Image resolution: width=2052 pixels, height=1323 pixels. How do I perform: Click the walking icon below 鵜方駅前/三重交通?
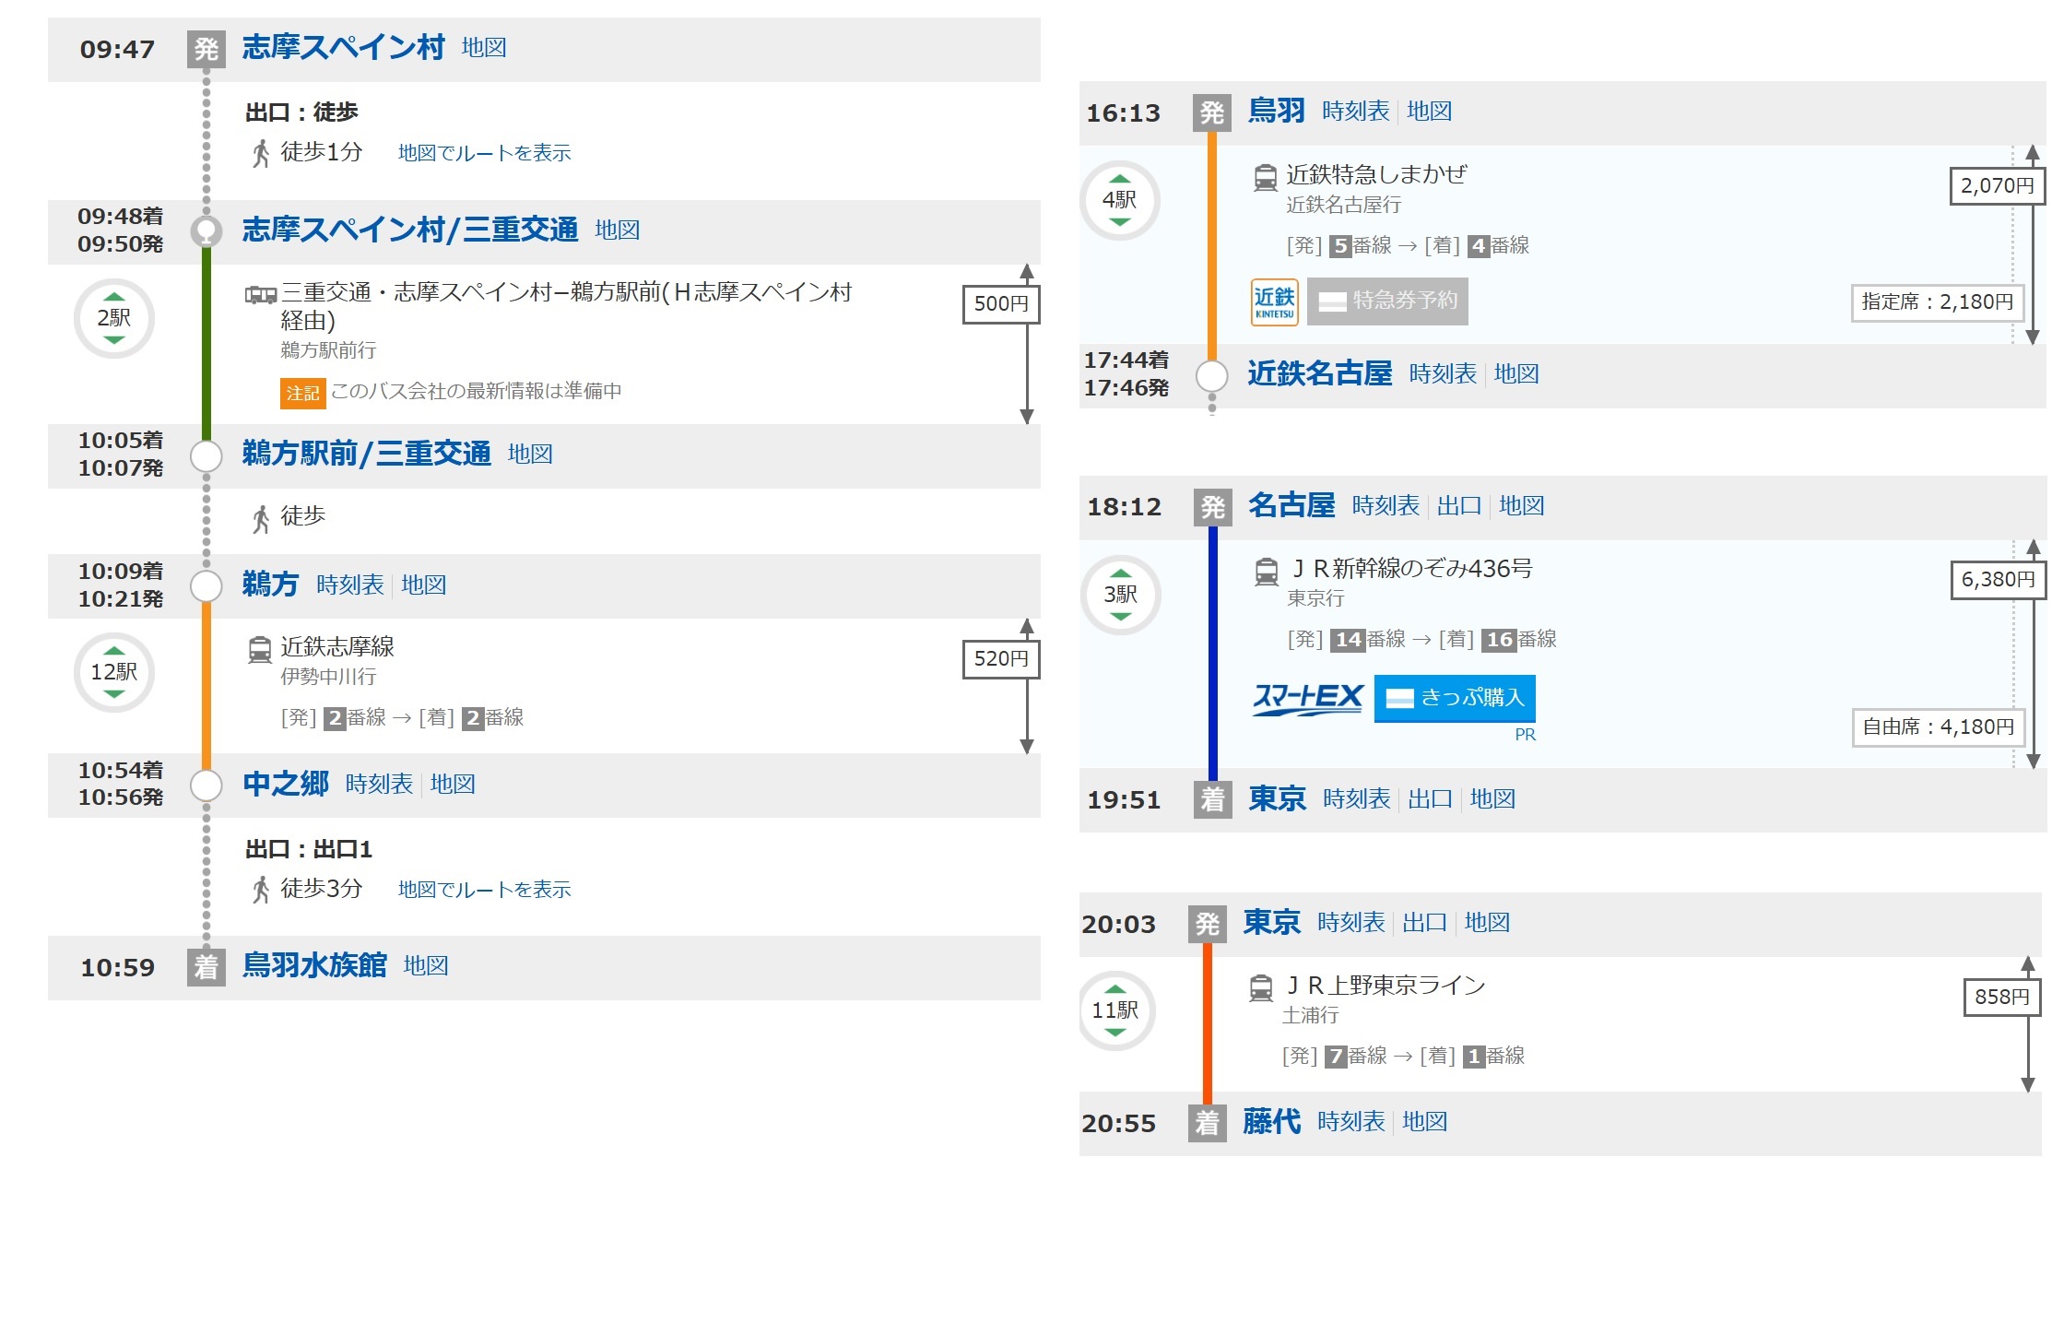(261, 518)
